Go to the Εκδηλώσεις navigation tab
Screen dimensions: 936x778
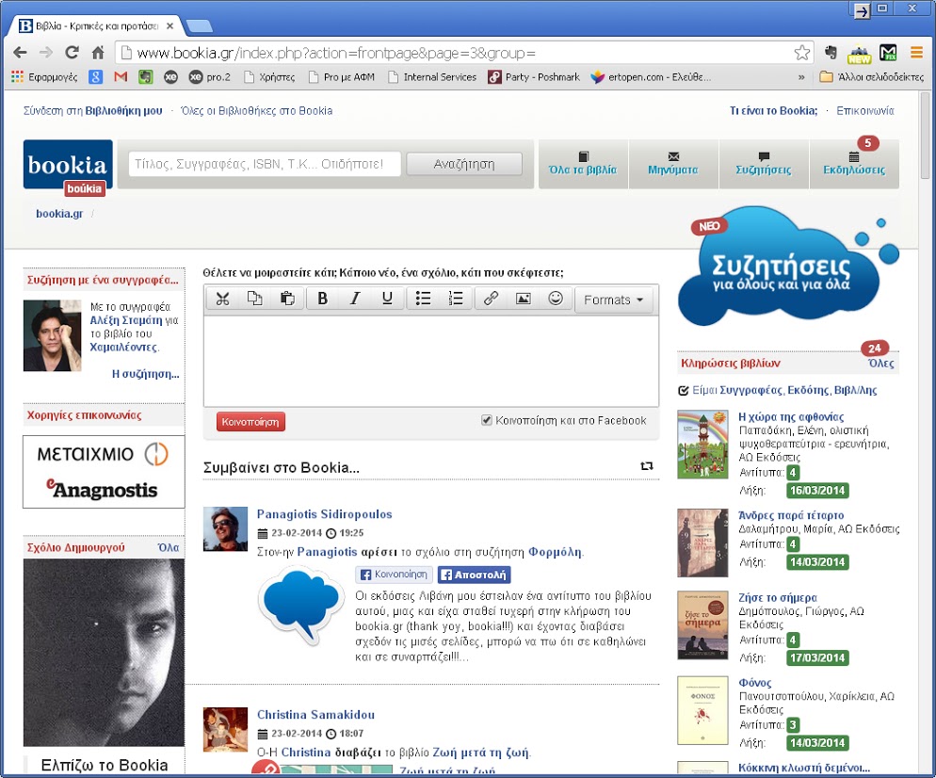[x=853, y=164]
